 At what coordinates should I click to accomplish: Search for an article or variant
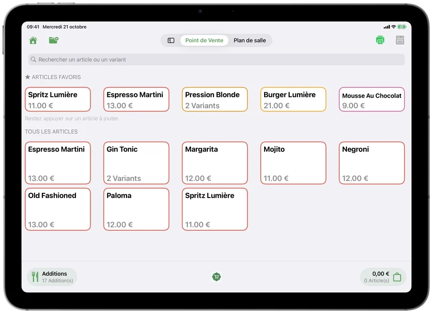point(216,60)
